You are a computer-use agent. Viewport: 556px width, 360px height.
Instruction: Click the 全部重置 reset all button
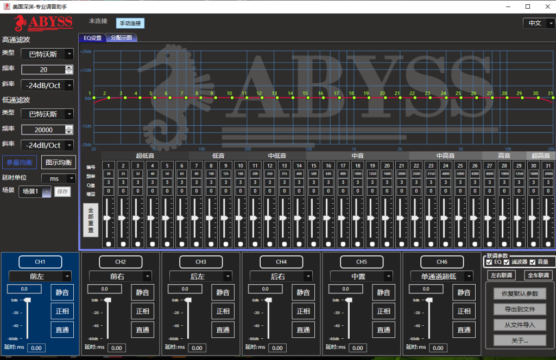[x=91, y=220]
